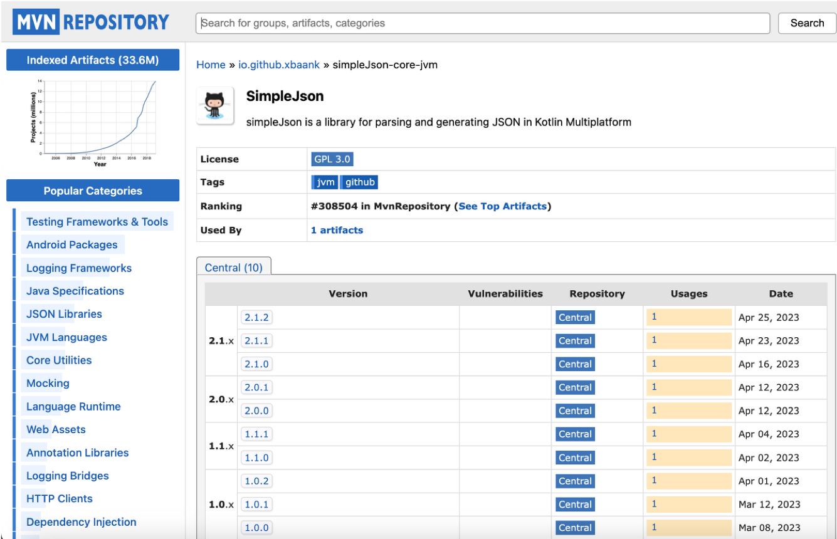837x539 pixels.
Task: Open version 2.0.1
Action: click(256, 387)
